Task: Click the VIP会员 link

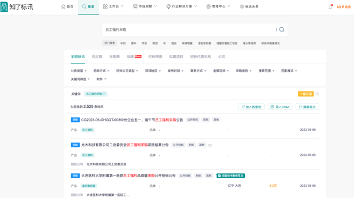Action: pyautogui.click(x=344, y=7)
